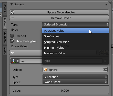Choose Scripted Expression in the menu list
Screen dimensions: 113x96
click(75, 42)
